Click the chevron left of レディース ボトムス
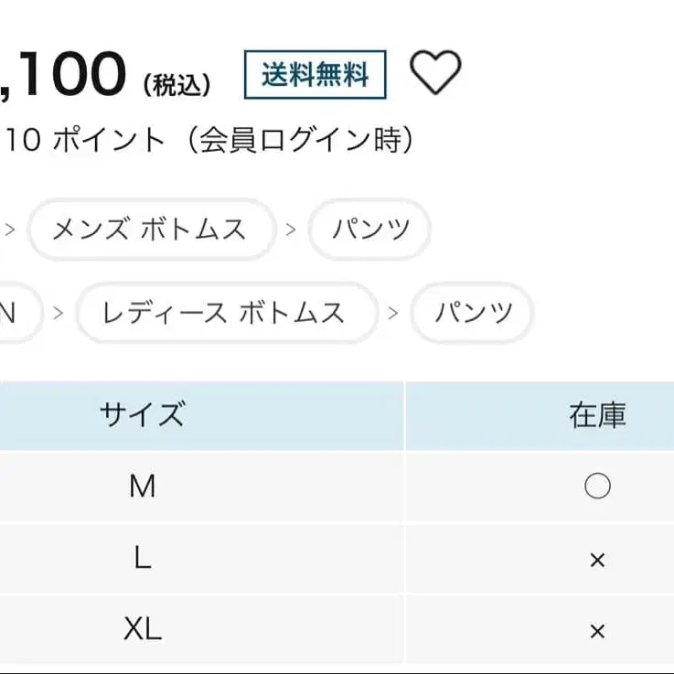 [59, 313]
